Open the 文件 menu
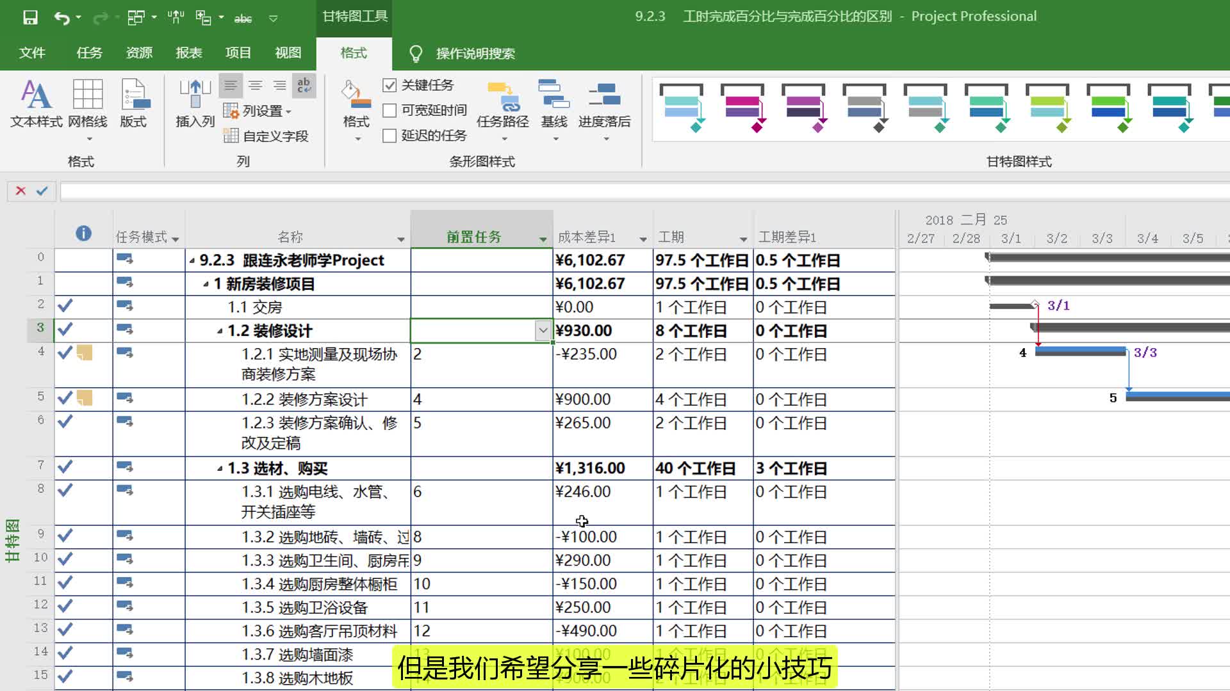This screenshot has height=691, width=1230. [32, 53]
